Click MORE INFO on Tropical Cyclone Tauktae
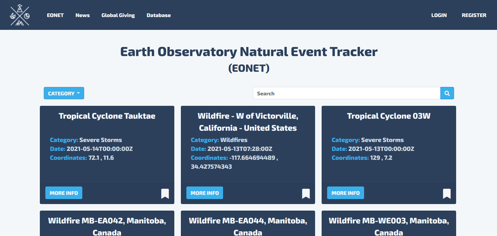The height and width of the screenshot is (236, 497). click(63, 193)
